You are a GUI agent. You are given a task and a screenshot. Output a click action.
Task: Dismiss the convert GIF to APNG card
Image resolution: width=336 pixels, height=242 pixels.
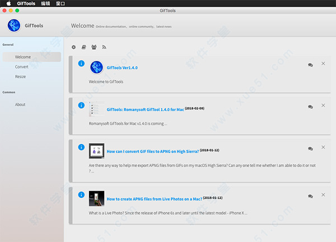pos(323,148)
